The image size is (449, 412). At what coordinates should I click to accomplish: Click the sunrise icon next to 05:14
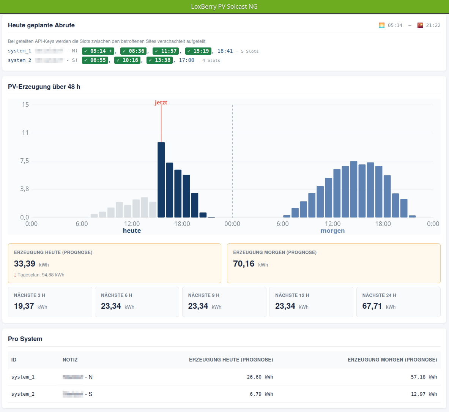point(382,25)
